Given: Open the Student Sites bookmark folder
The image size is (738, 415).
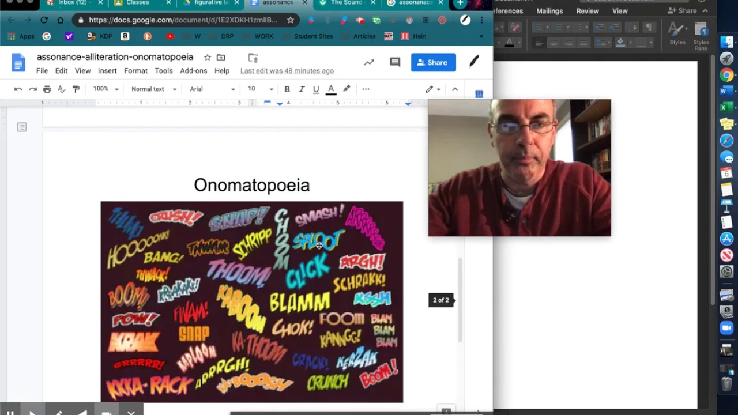Looking at the screenshot, I should point(307,36).
